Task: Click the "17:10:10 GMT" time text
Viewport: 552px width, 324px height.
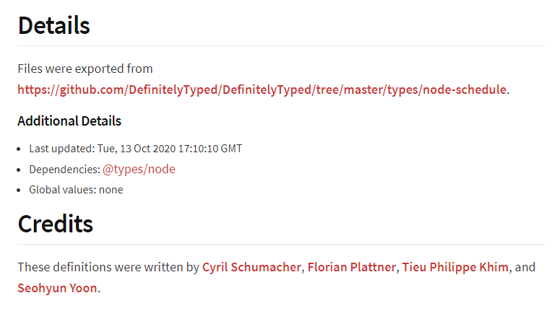Action: click(210, 149)
